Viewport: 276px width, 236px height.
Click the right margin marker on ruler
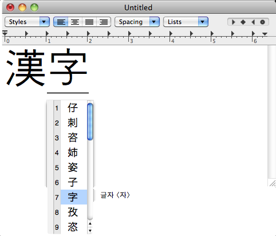265,34
